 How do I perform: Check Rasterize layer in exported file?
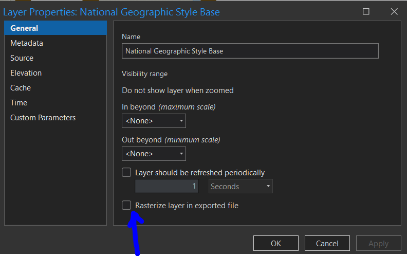[x=126, y=205]
